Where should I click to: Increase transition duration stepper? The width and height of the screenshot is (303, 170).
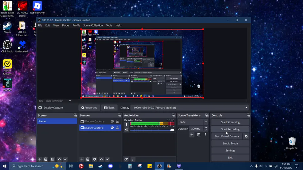pyautogui.click(x=206, y=127)
